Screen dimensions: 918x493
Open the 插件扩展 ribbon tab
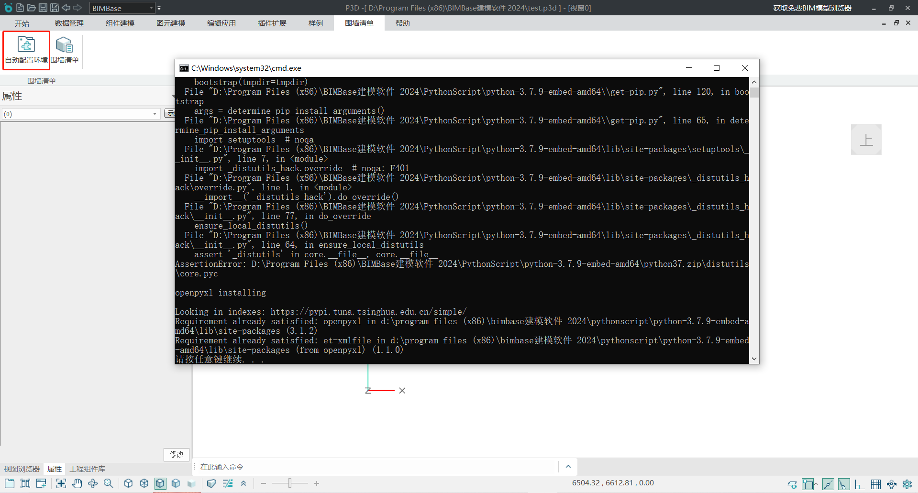click(272, 23)
